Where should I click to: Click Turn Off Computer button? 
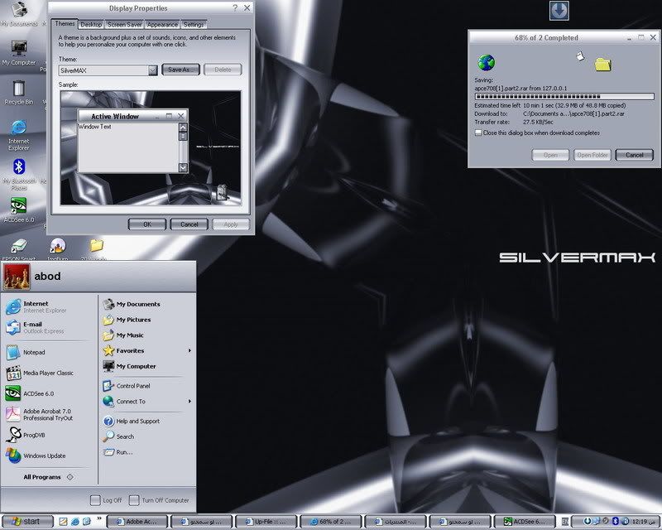[x=159, y=500]
